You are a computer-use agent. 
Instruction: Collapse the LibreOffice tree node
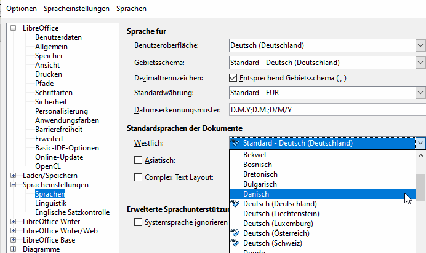pyautogui.click(x=13, y=28)
